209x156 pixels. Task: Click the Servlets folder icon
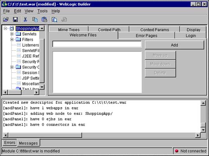18,34
